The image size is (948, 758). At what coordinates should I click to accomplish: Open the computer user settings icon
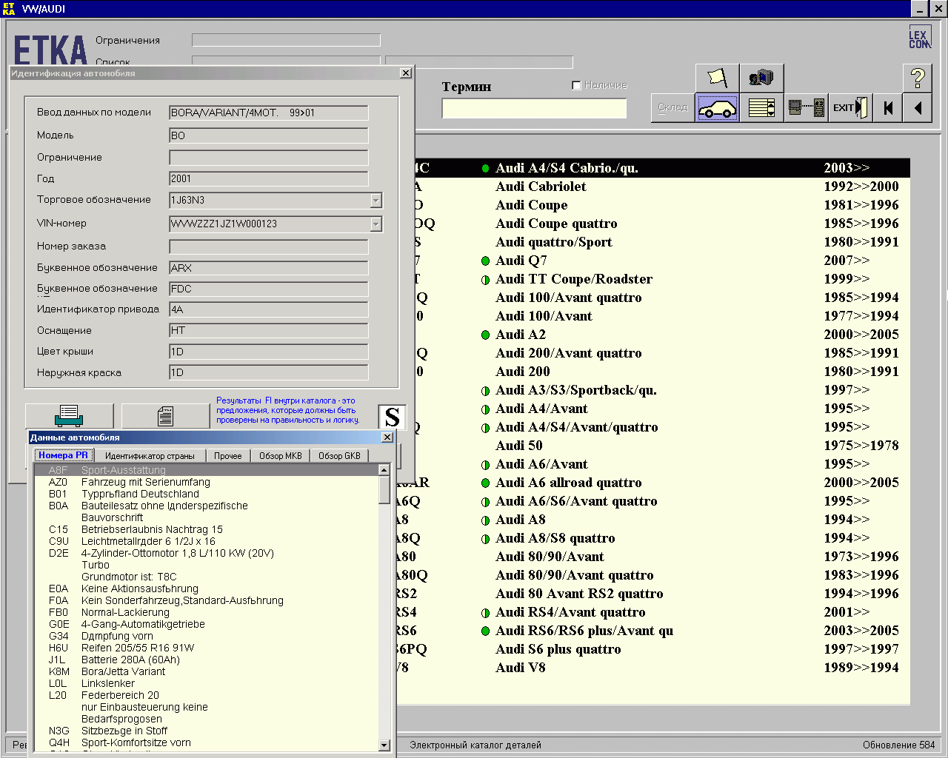tap(761, 78)
